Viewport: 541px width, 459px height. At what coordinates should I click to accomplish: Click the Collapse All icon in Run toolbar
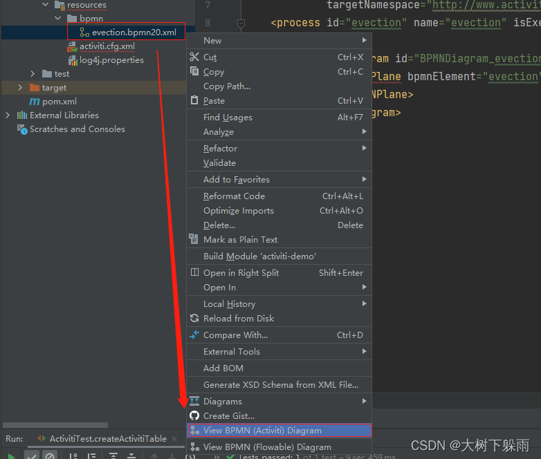[131, 456]
